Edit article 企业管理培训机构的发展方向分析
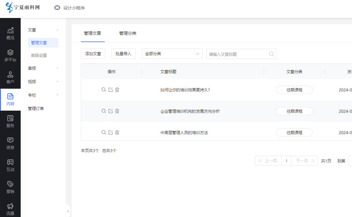 click(110, 111)
